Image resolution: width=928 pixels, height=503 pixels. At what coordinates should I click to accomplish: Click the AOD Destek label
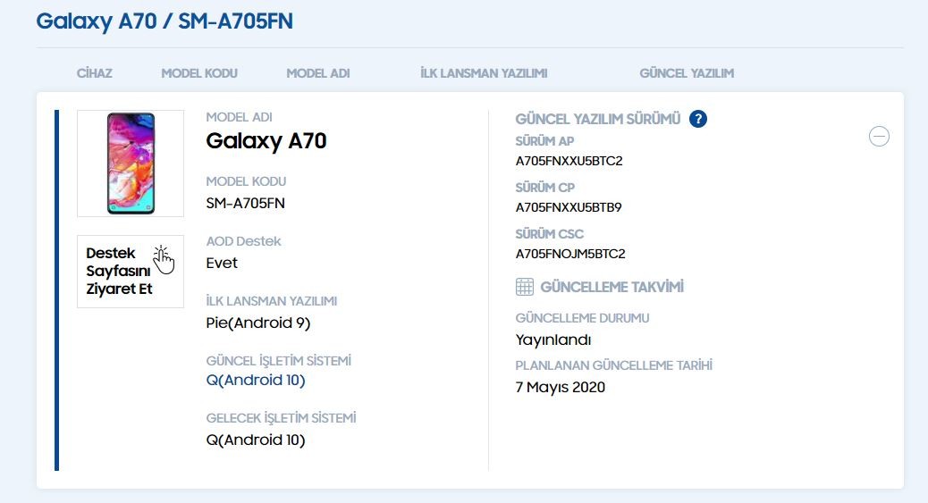coord(244,241)
